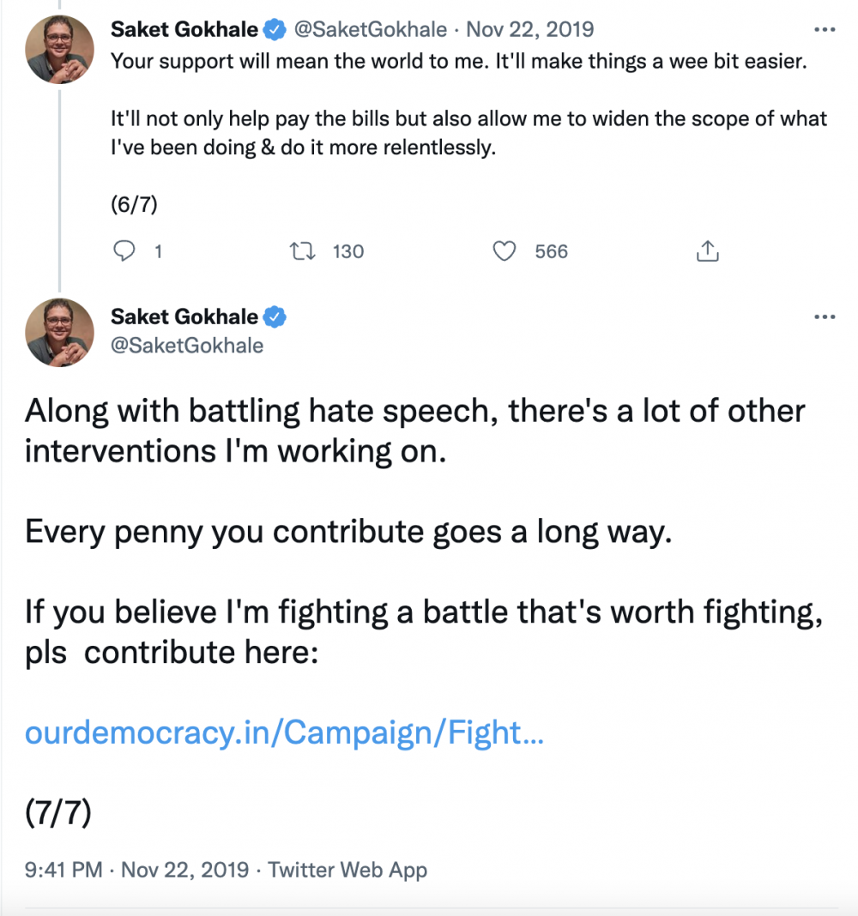Click the 130 retweet count

pos(348,251)
